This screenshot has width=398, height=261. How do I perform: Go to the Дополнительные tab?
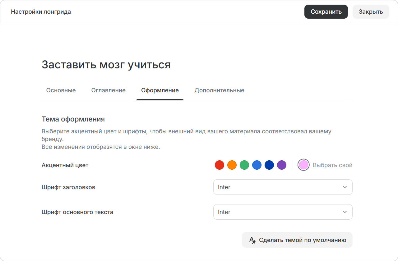click(x=220, y=90)
